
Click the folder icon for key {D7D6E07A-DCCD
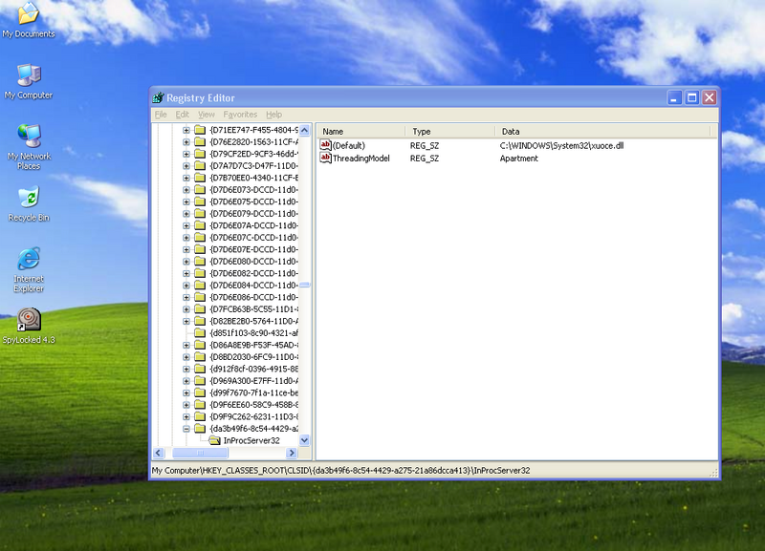tap(200, 225)
